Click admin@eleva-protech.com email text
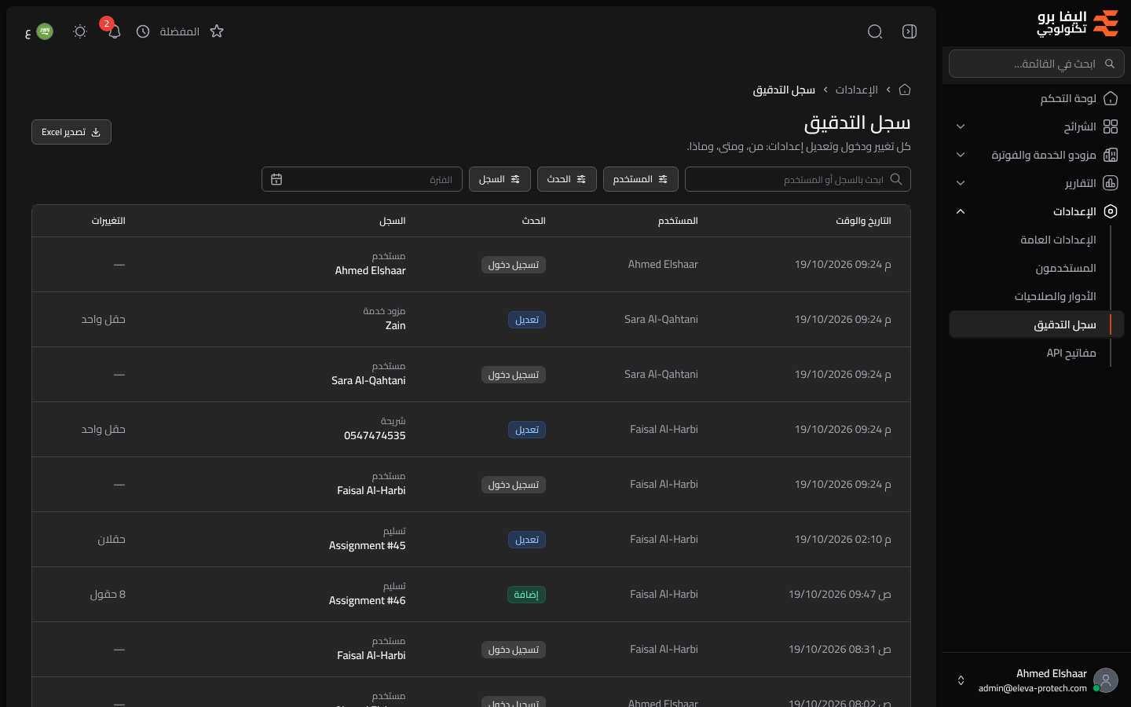The height and width of the screenshot is (707, 1131). pos(1032,688)
